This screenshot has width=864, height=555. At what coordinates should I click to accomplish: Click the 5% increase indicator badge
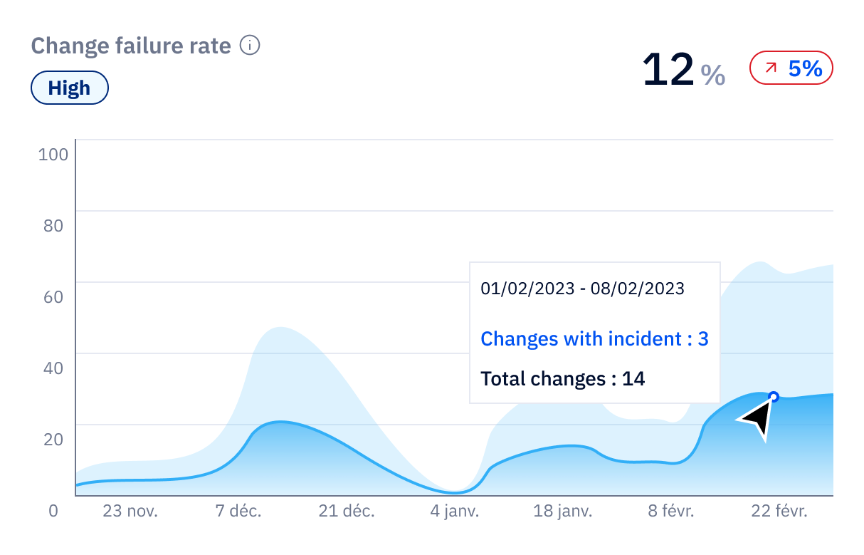click(x=791, y=68)
